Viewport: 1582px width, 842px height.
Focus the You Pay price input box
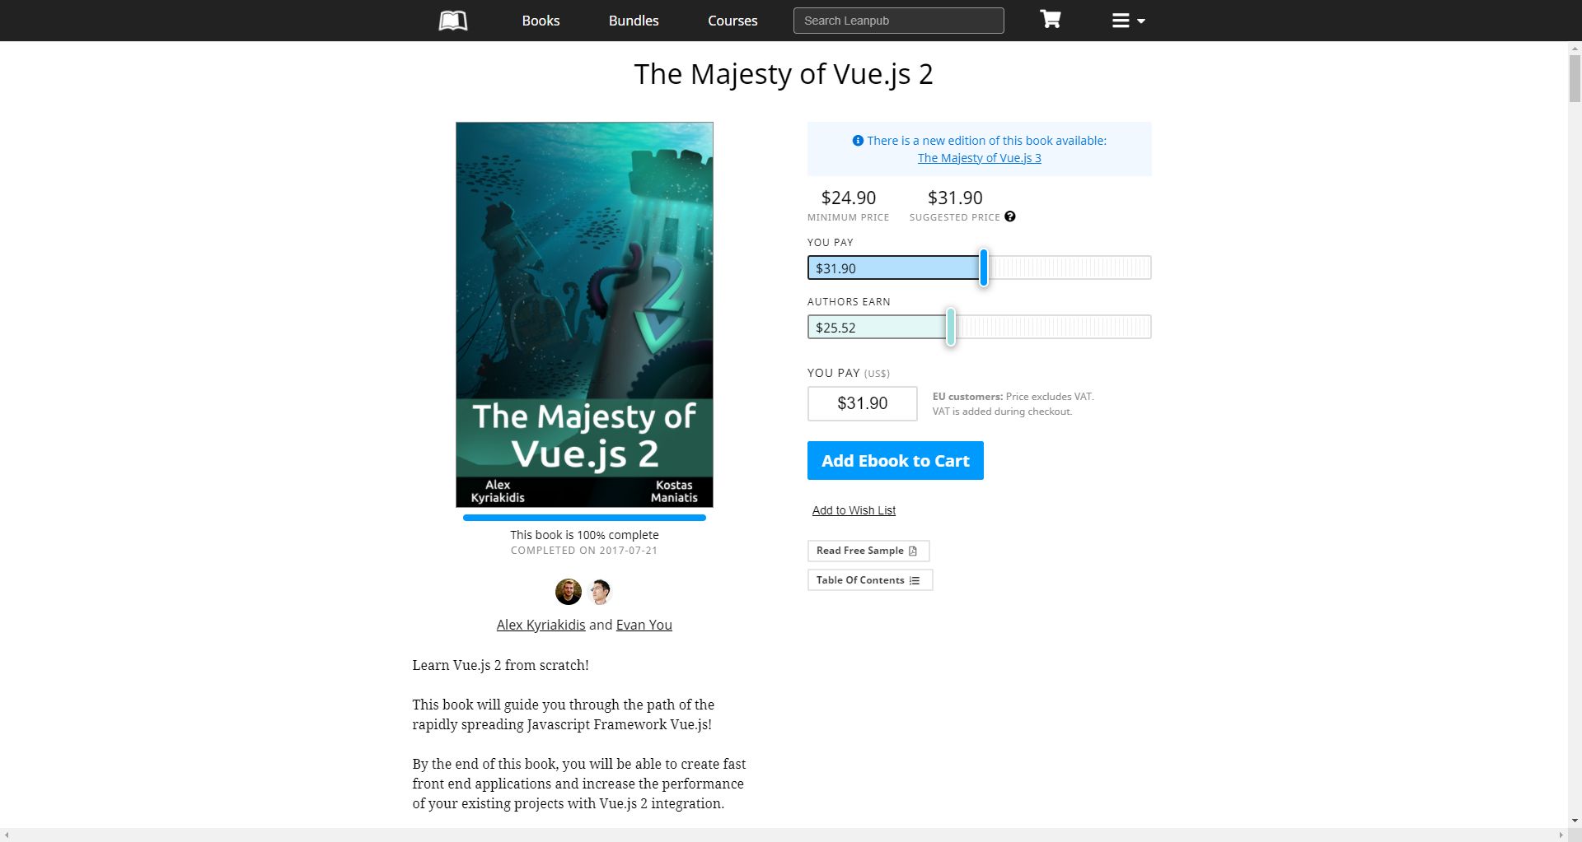coord(862,403)
